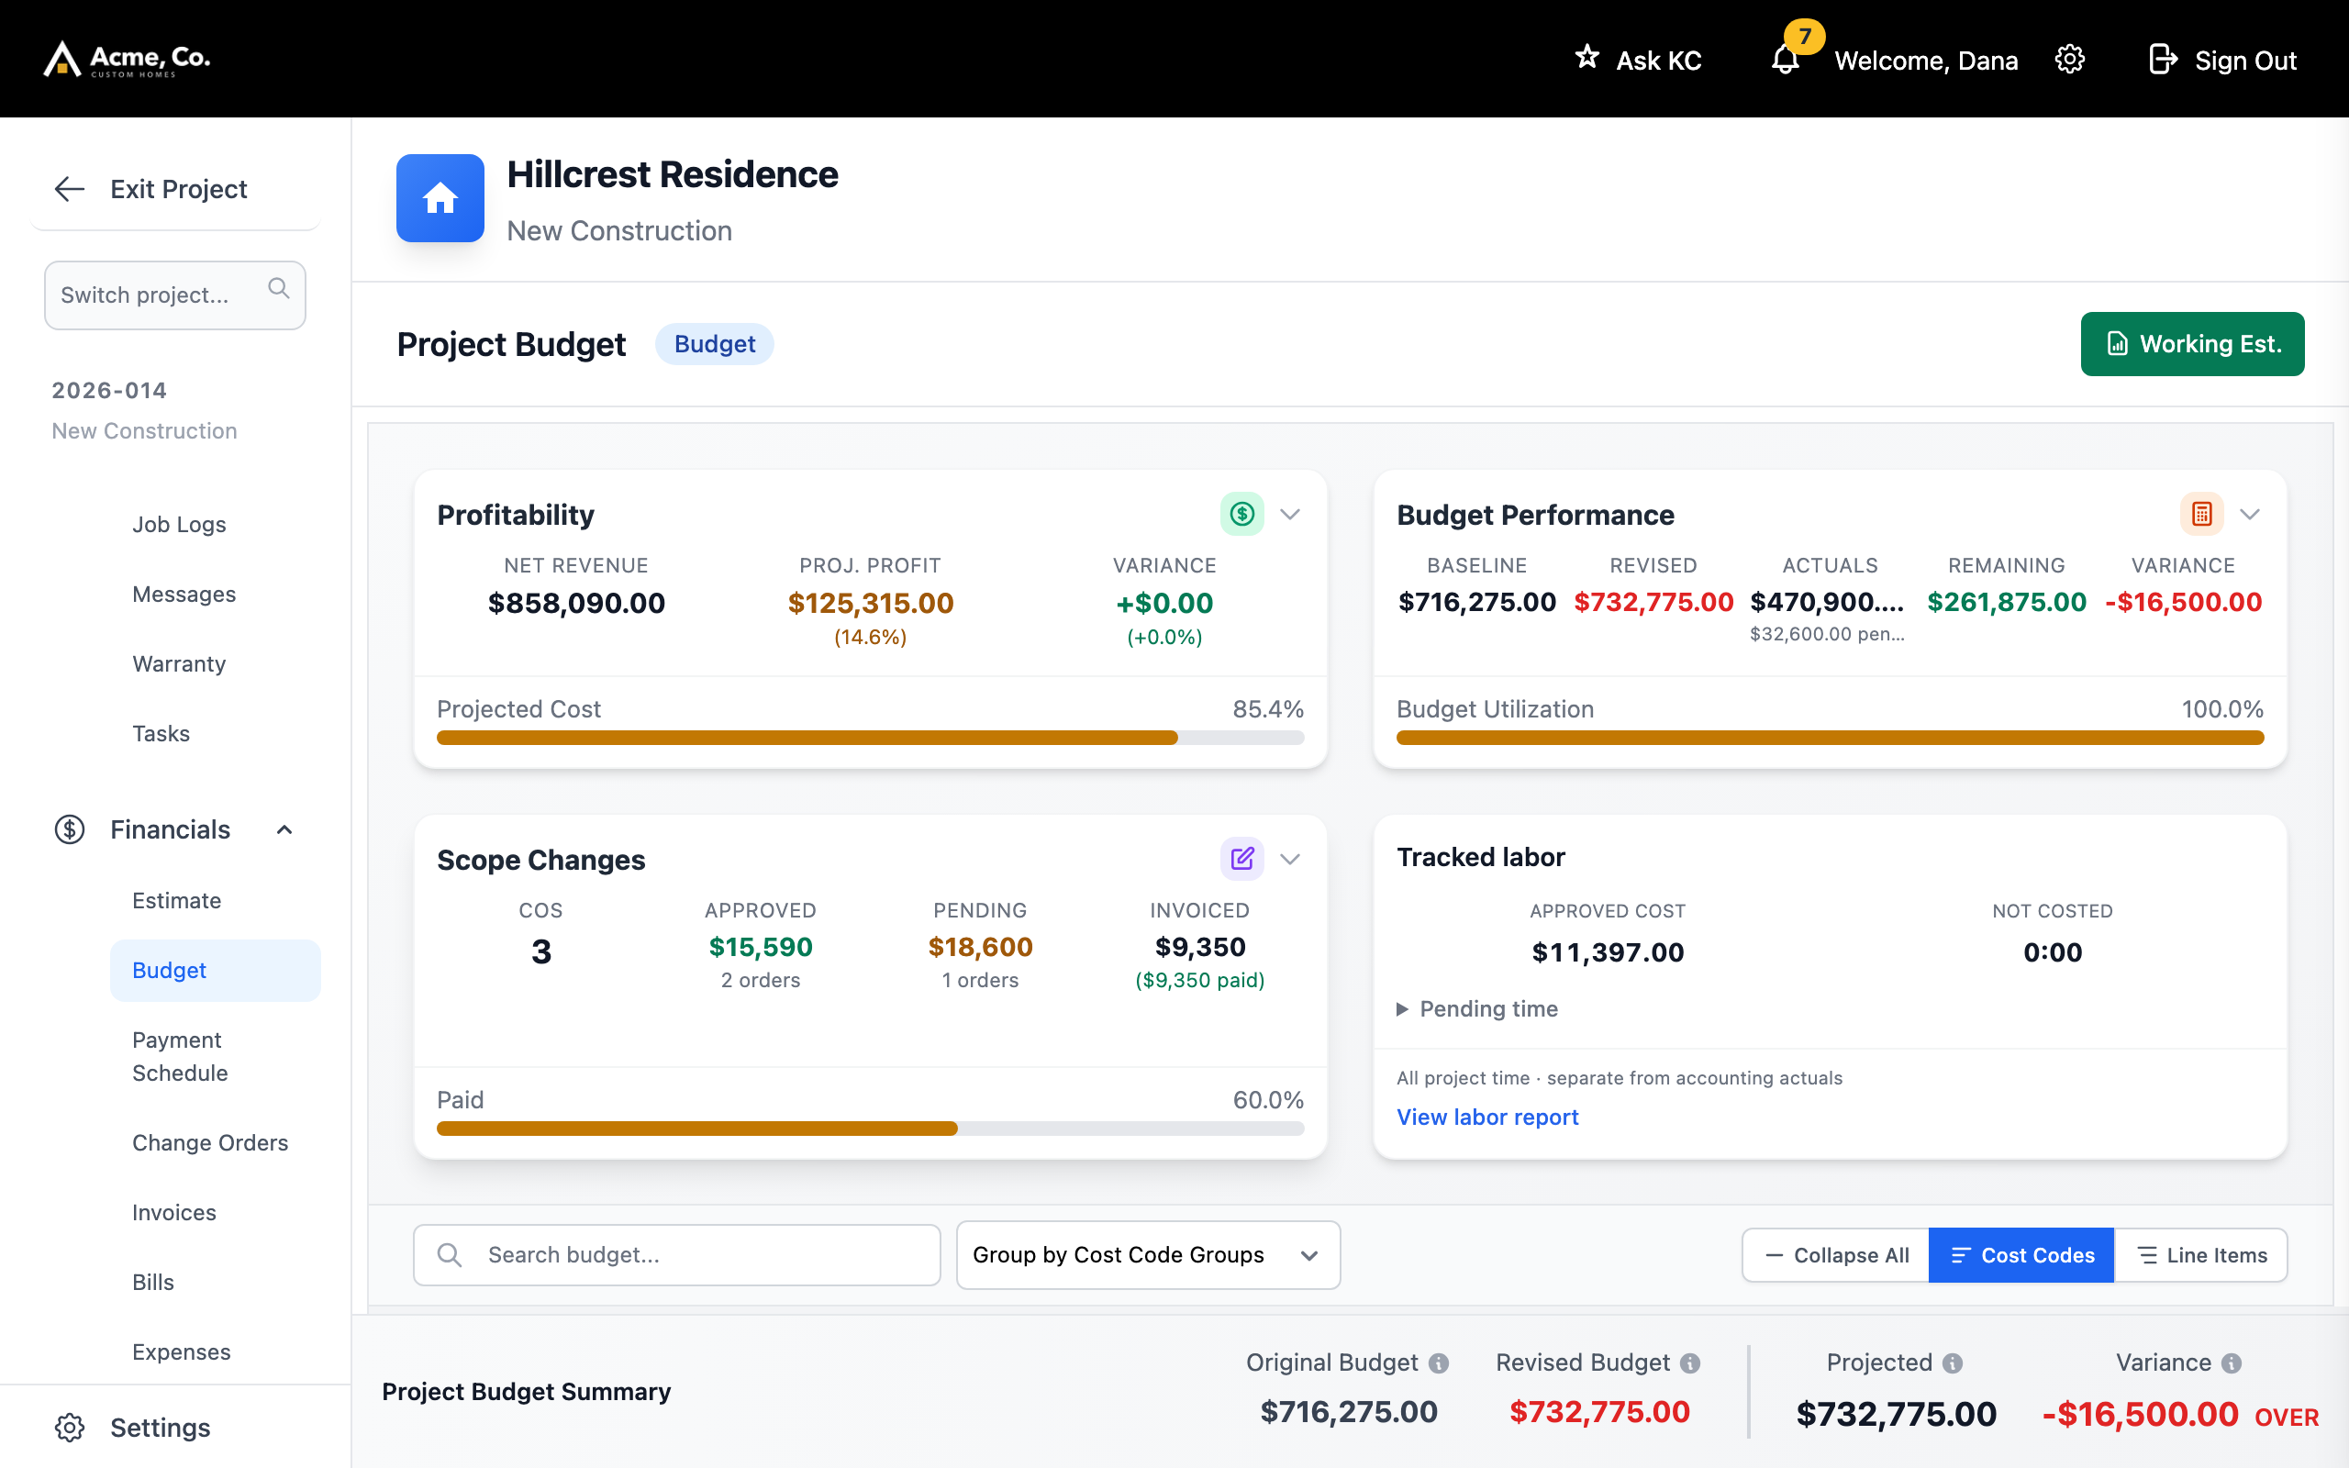This screenshot has height=1468, width=2349.
Task: Click the Collapse All button
Action: [1835, 1255]
